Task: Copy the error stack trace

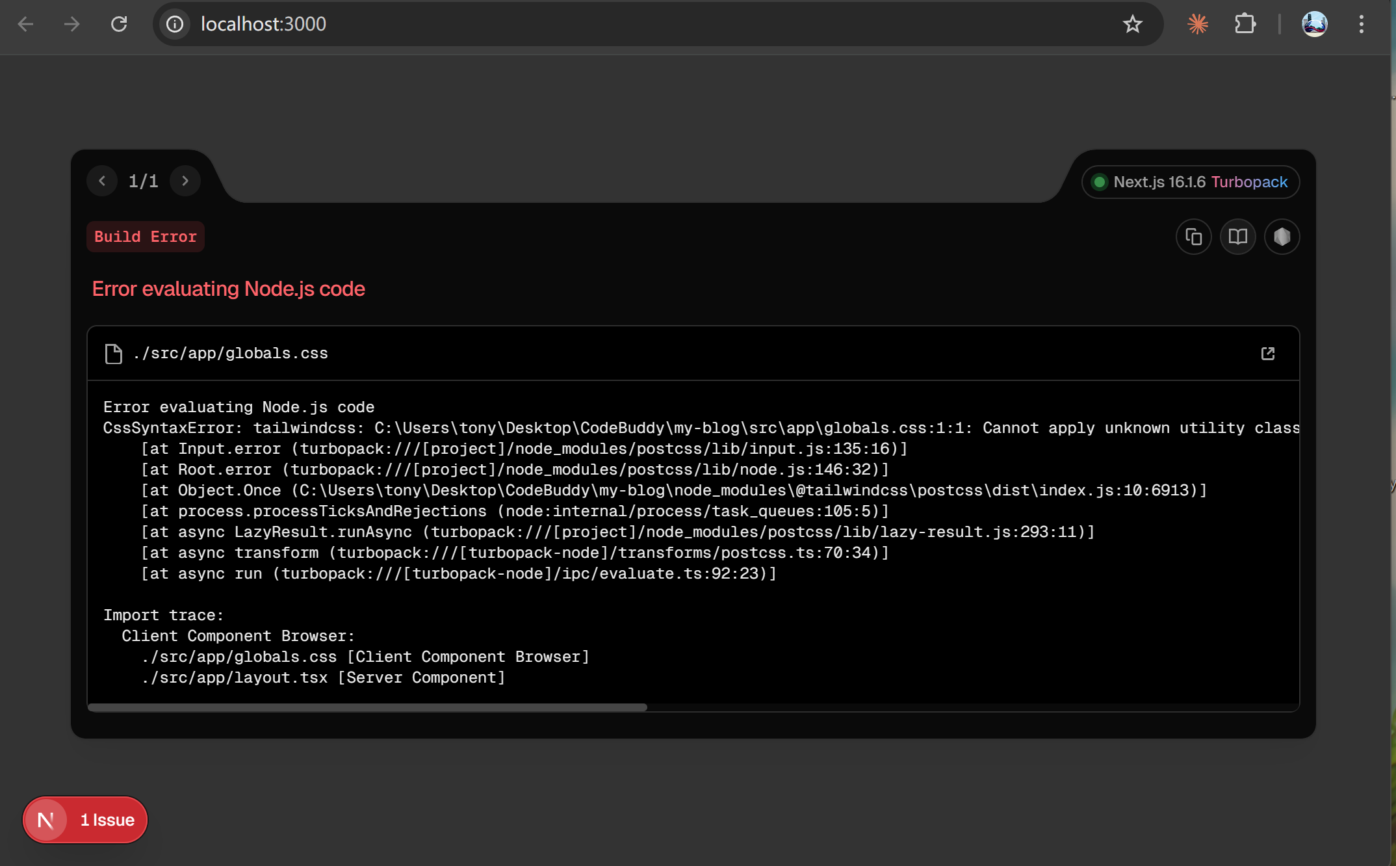Action: (1193, 237)
